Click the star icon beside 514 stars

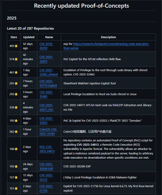point(16,59)
